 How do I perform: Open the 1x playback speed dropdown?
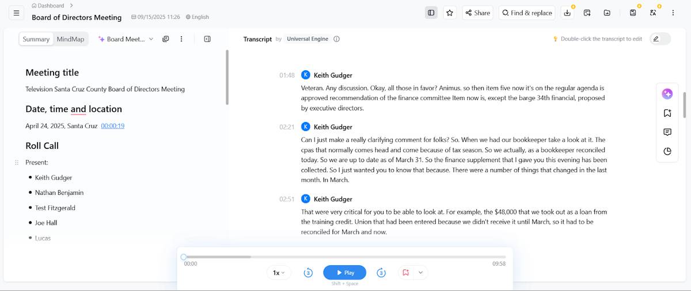point(279,273)
